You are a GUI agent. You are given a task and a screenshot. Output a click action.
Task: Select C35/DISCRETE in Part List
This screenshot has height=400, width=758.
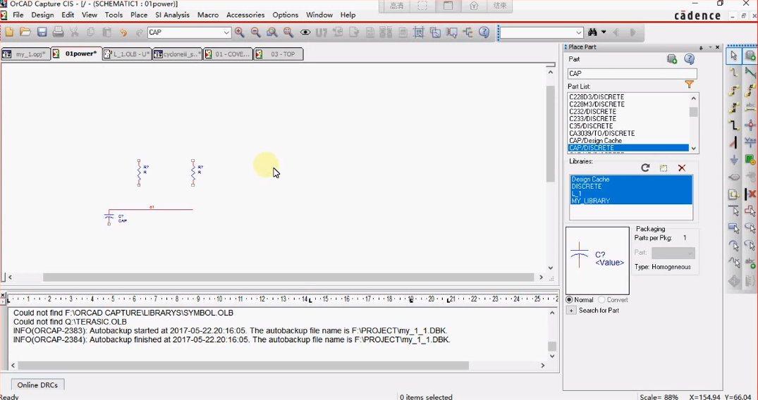click(591, 126)
